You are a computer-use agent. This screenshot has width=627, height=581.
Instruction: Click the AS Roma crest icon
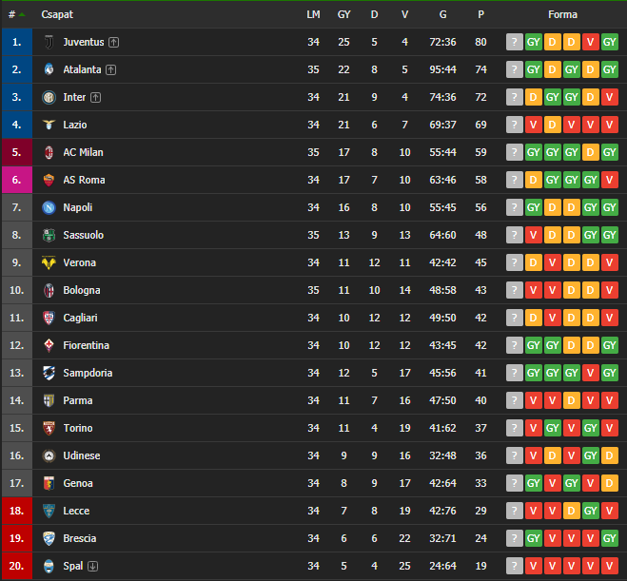pos(49,180)
